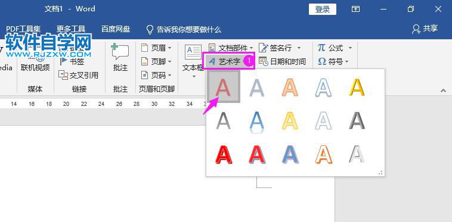Choose the bold red beveled WordArt style

pyautogui.click(x=224, y=154)
